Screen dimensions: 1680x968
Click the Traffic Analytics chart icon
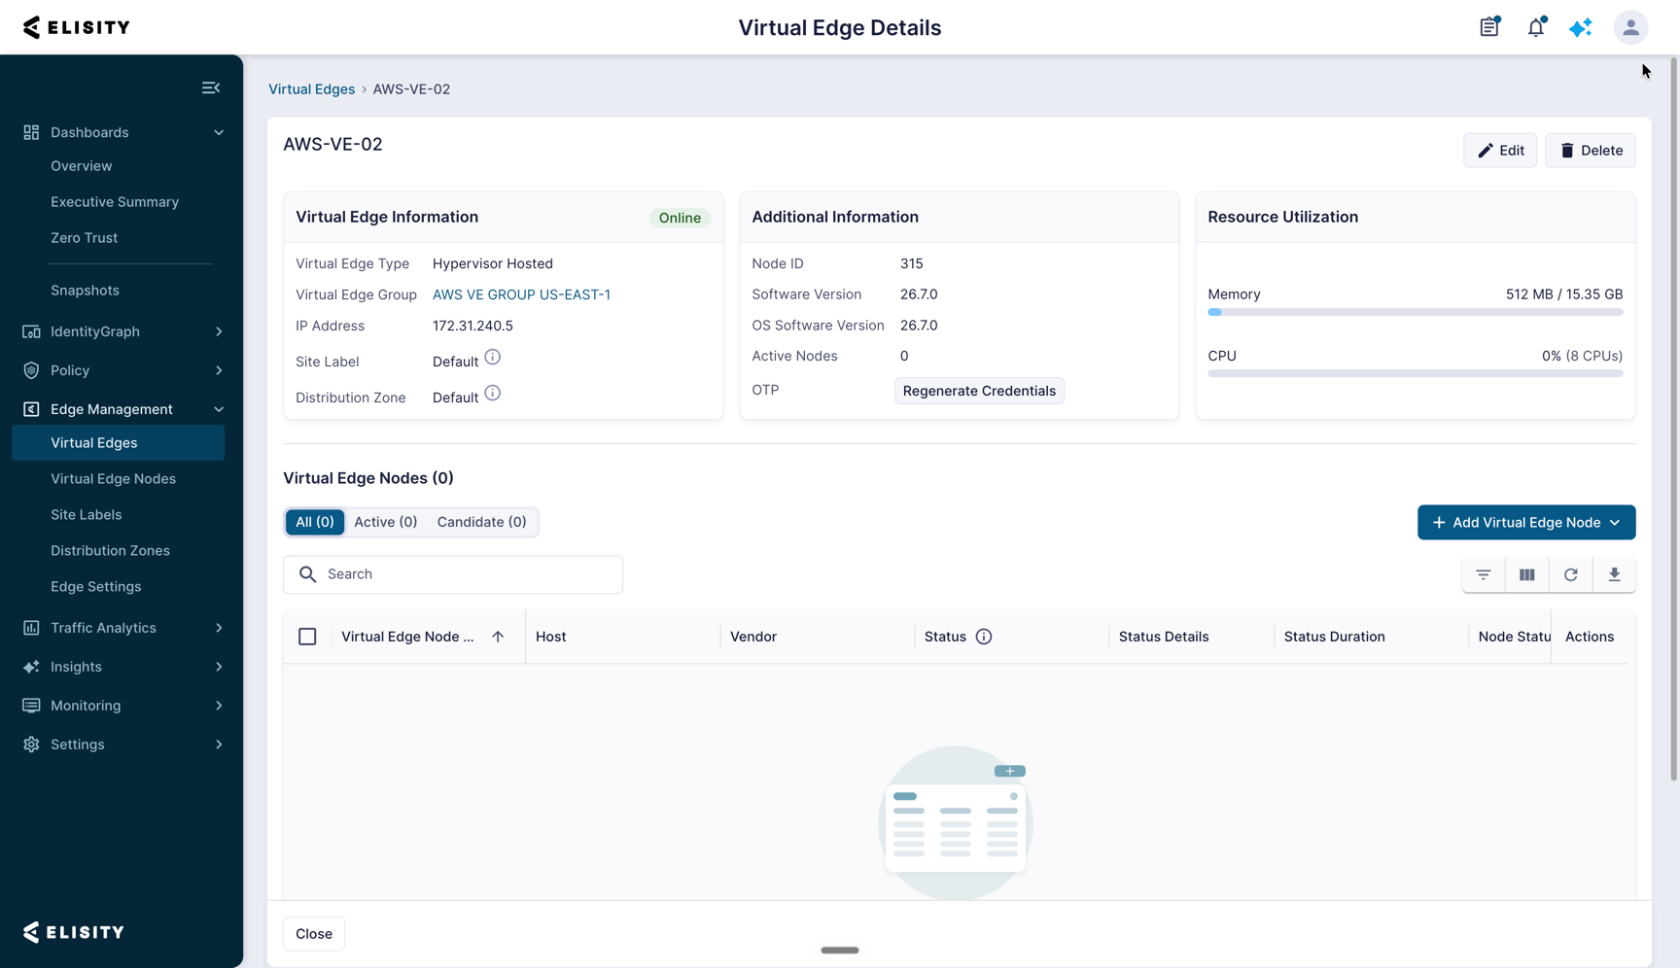[x=31, y=628]
